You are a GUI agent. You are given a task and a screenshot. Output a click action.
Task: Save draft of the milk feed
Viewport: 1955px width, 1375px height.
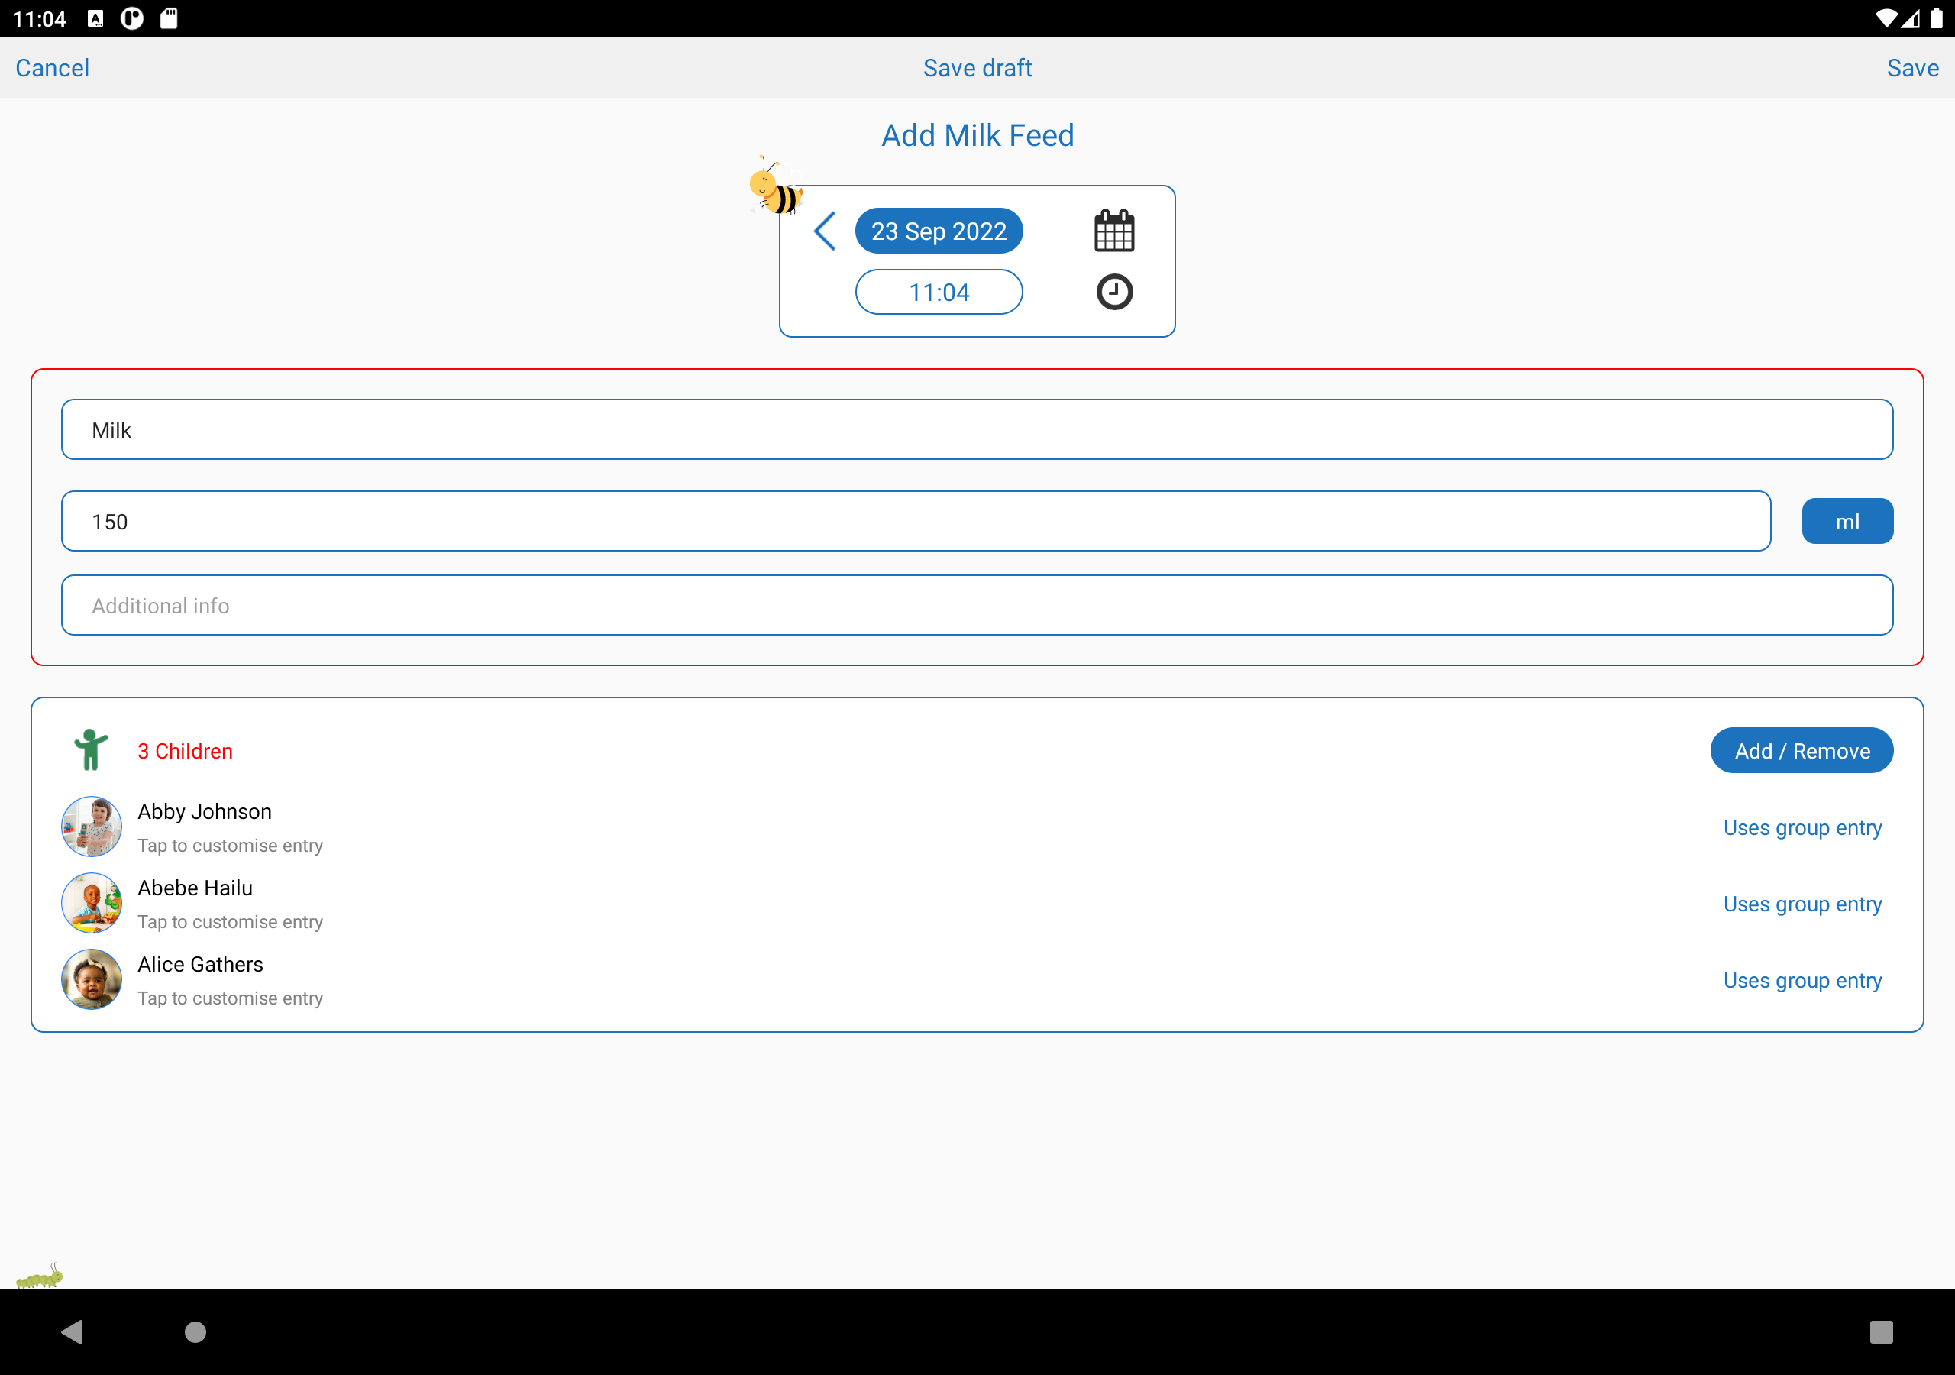[977, 67]
